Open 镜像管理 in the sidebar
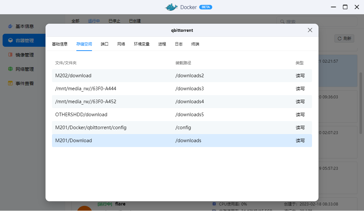 [x=24, y=55]
